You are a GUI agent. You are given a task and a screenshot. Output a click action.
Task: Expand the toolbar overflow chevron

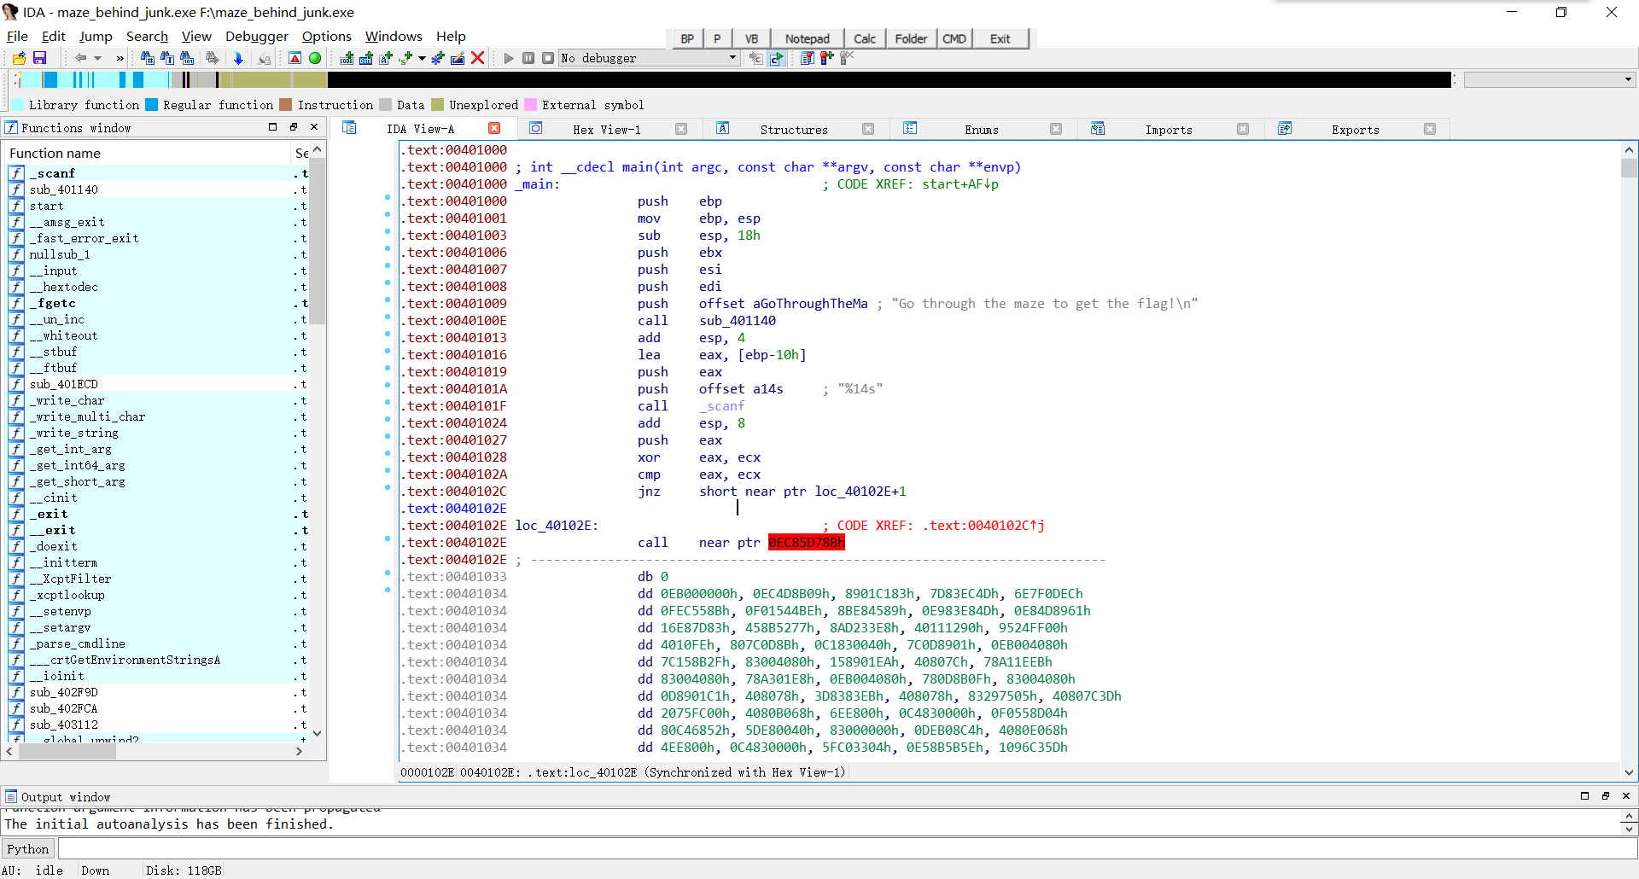coord(120,58)
